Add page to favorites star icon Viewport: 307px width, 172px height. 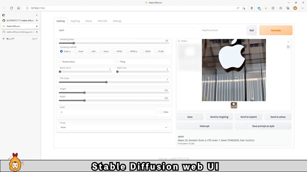pos(244,8)
